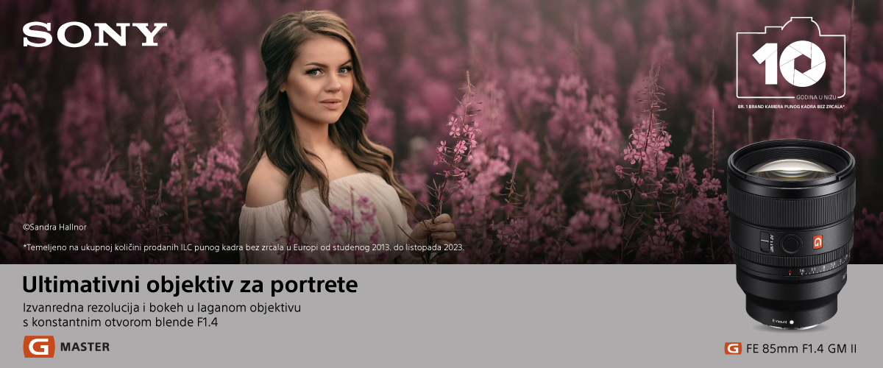The height and width of the screenshot is (368, 883).
Task: Select the headline Ultimativni objektiv za portrete
Action: (x=190, y=283)
